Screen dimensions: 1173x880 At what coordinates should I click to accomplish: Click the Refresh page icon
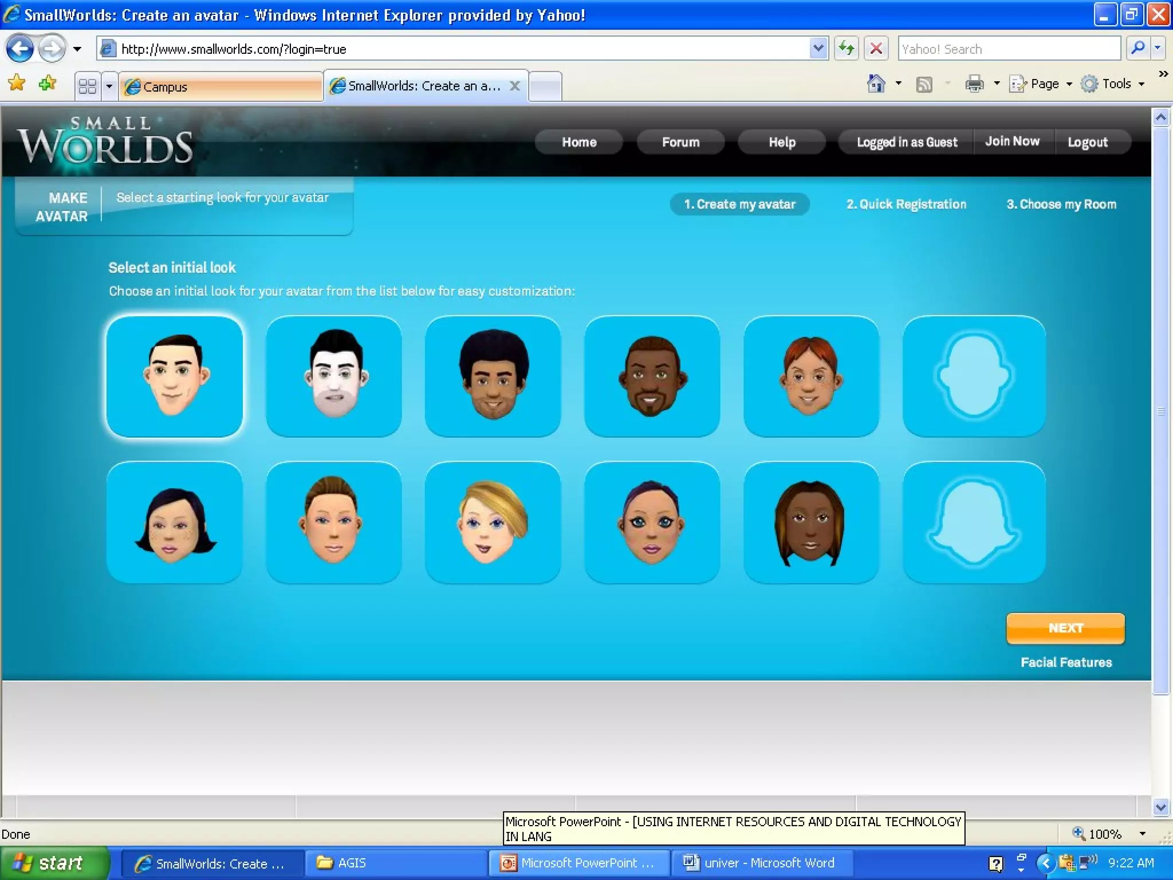tap(847, 49)
